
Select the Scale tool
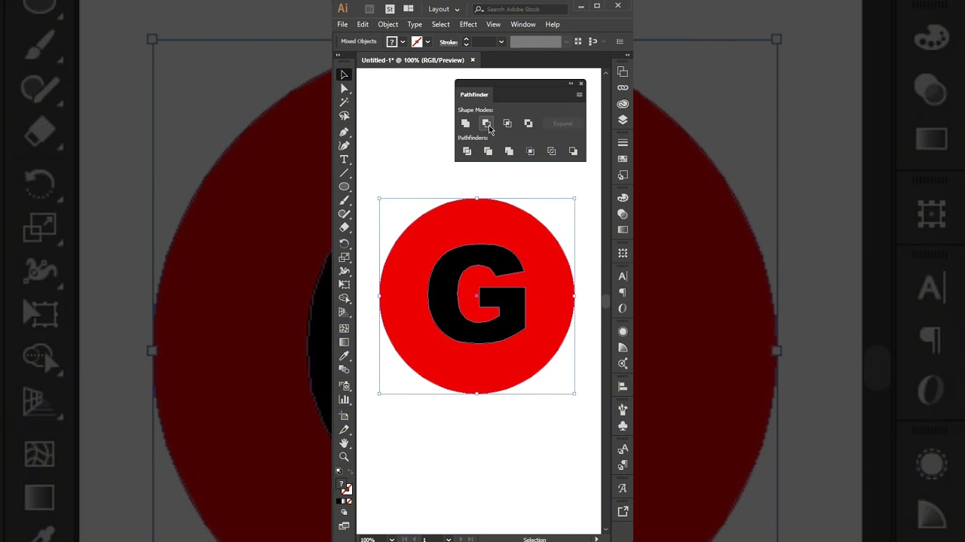coord(345,257)
